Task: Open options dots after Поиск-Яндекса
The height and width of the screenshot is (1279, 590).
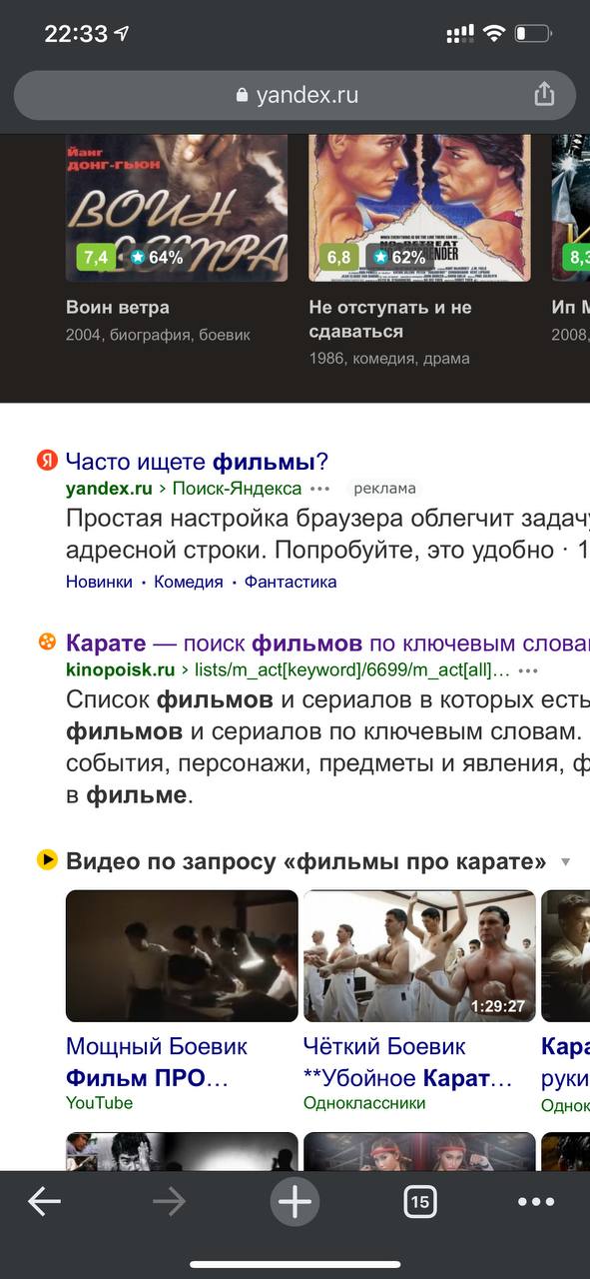Action: (x=319, y=490)
